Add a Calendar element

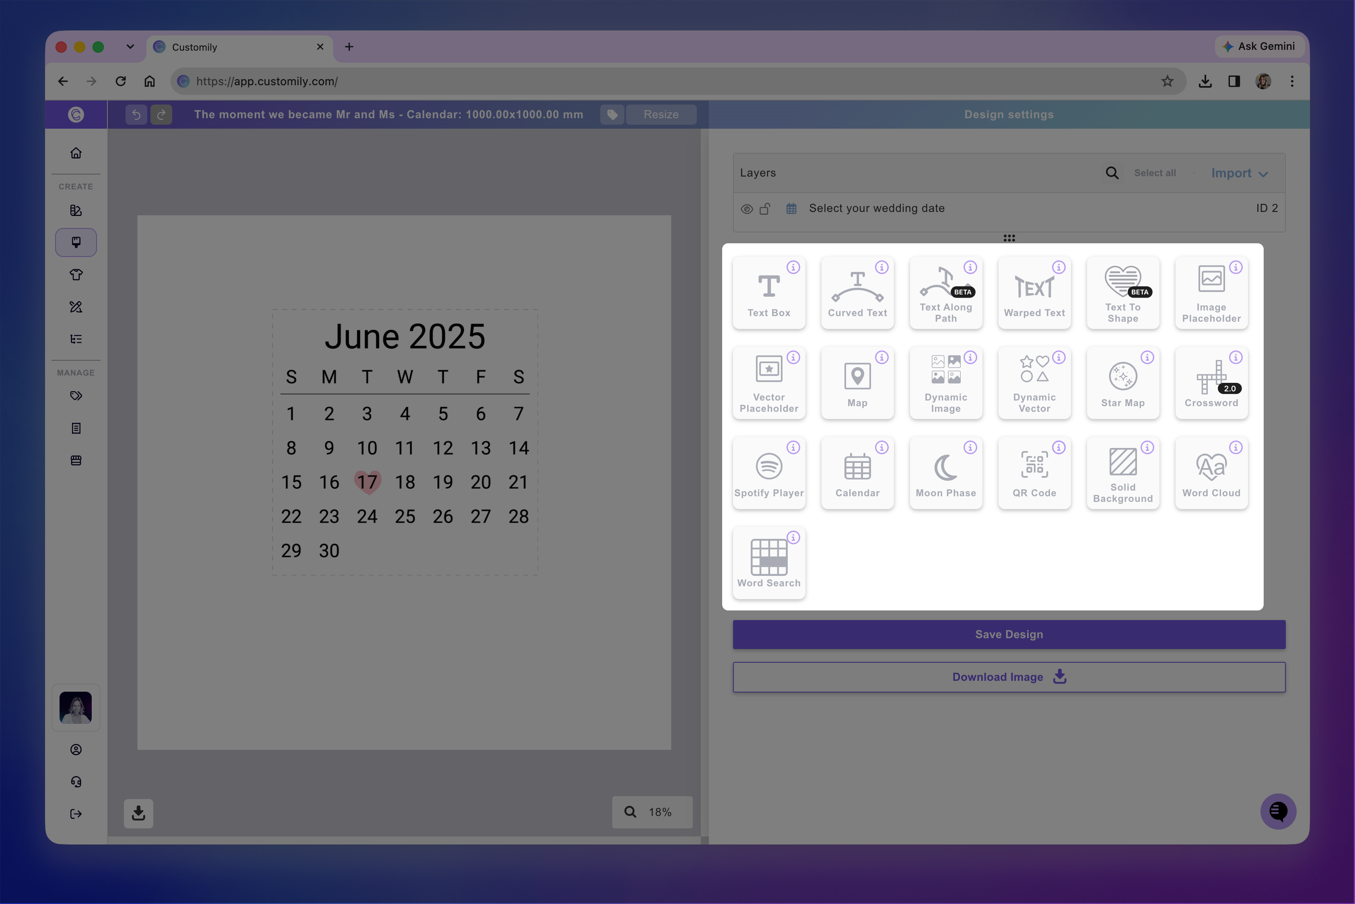point(857,473)
